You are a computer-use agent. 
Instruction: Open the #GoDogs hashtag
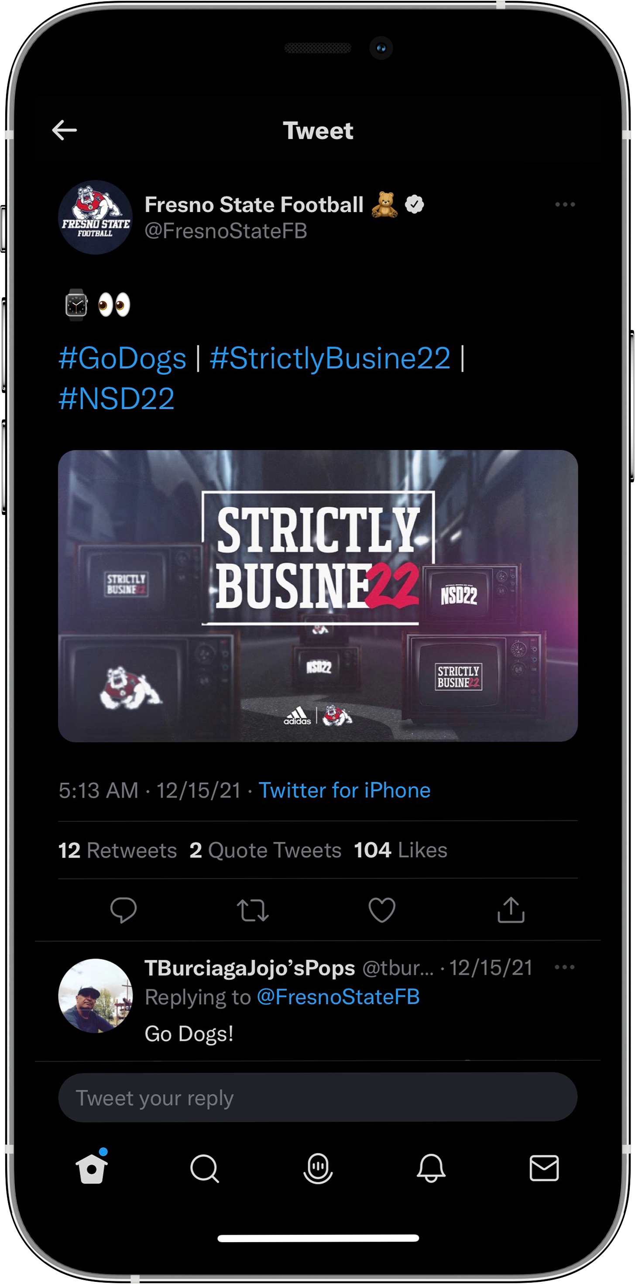click(123, 358)
